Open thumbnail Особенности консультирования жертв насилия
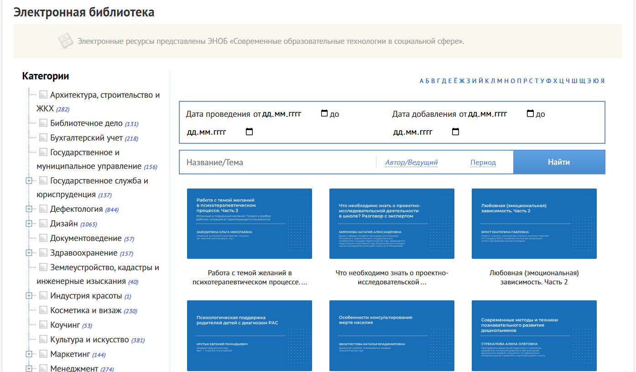636x372 pixels. click(392, 335)
